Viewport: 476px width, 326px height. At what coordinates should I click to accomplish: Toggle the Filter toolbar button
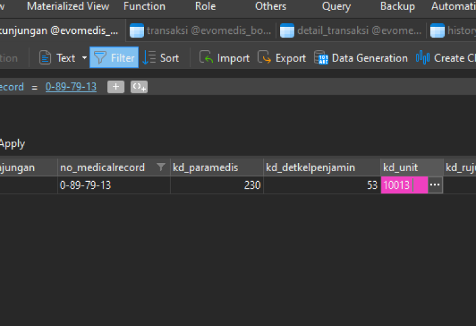point(114,58)
